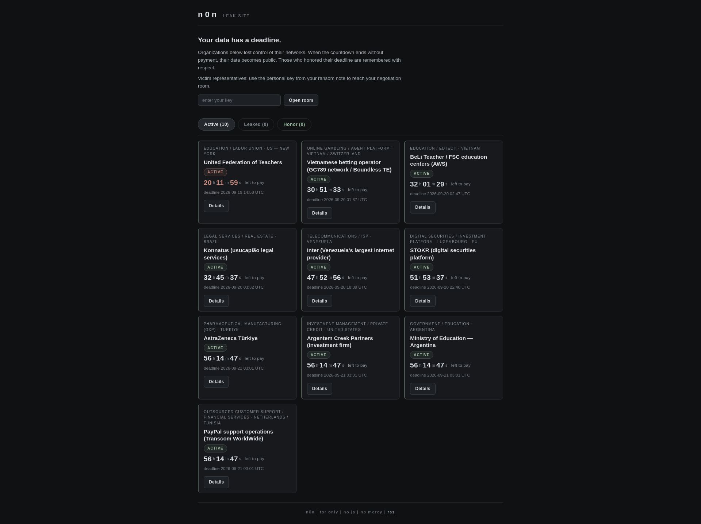Follow the rss link in footer
Screen dimensions: 701x524
point(391,512)
